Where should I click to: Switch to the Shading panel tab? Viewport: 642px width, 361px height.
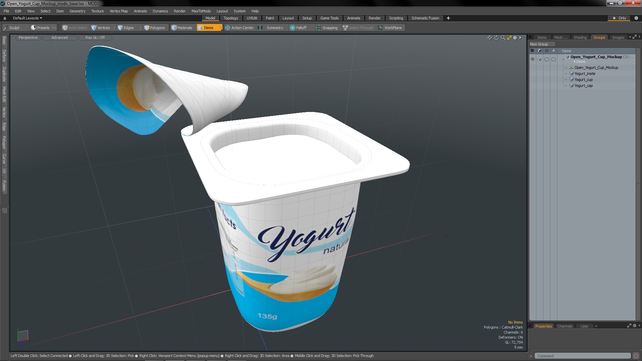pos(580,37)
